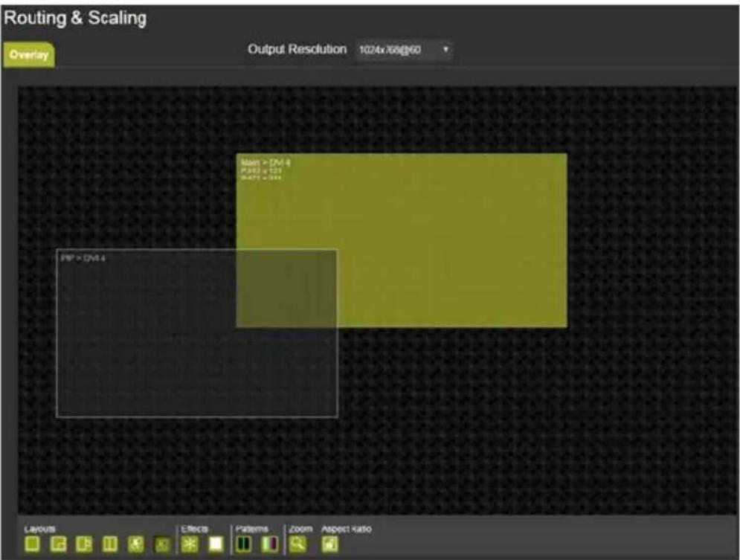Apply the freeze snowflake effect

(190, 544)
